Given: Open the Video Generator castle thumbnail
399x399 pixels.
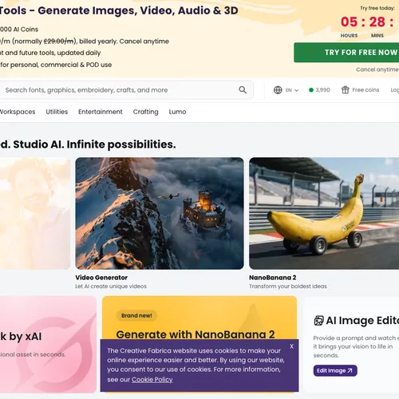Looking at the screenshot, I should (160, 213).
